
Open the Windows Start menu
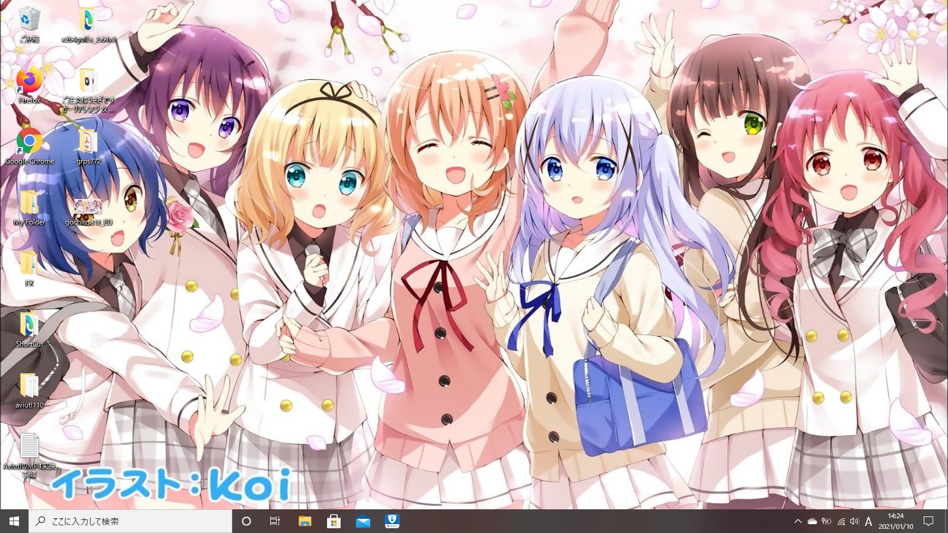click(x=14, y=521)
